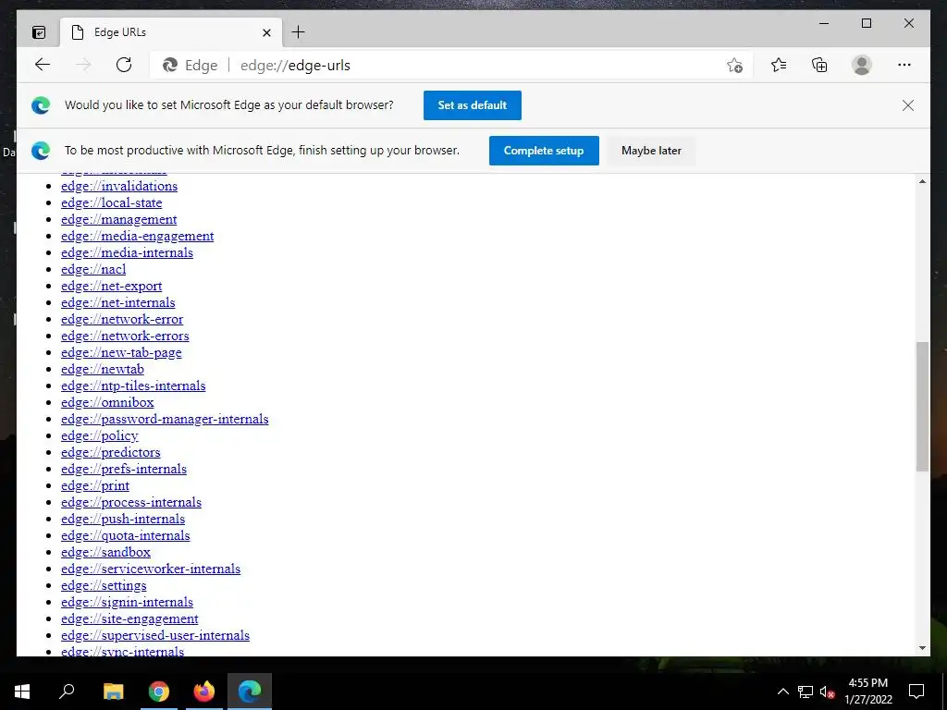This screenshot has height=710, width=947.
Task: Open the edge://site-engagement link
Action: click(x=129, y=618)
